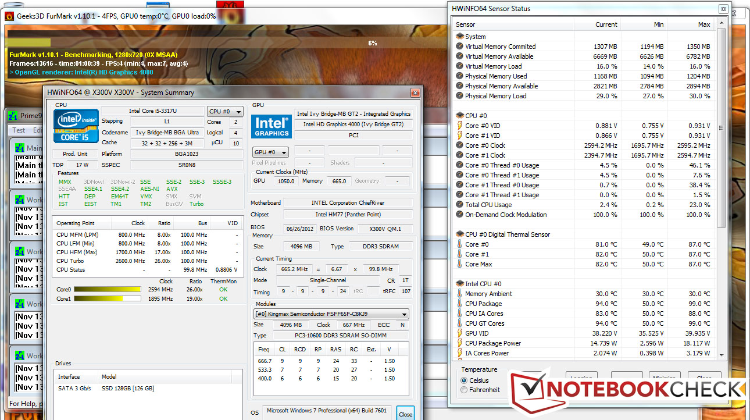The width and height of the screenshot is (750, 420).
Task: Click the Interface column header in Drives
Action: click(76, 377)
